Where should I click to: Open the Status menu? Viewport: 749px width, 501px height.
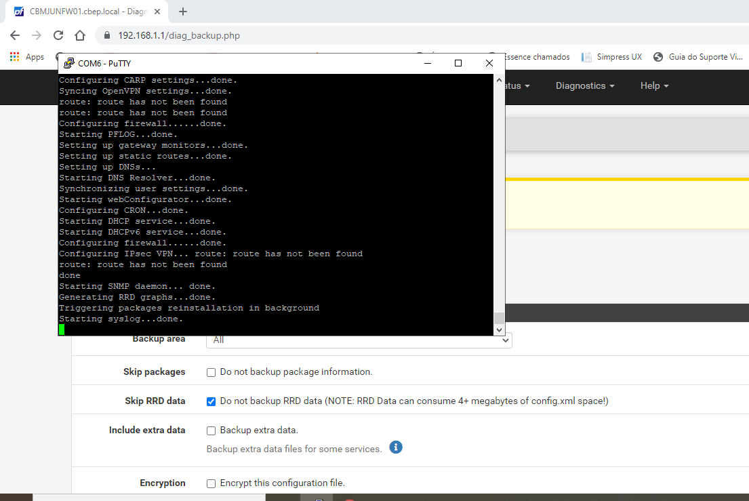(x=519, y=86)
